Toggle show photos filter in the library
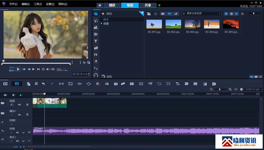Image resolution: width=264 pixels, height=150 pixels. point(169,14)
